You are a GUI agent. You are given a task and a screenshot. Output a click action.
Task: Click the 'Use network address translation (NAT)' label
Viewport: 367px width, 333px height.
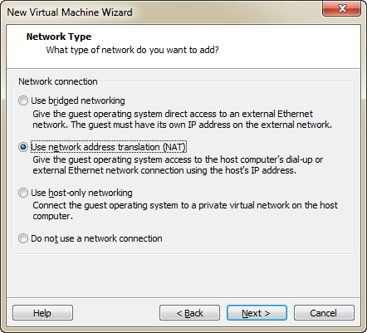click(x=108, y=147)
